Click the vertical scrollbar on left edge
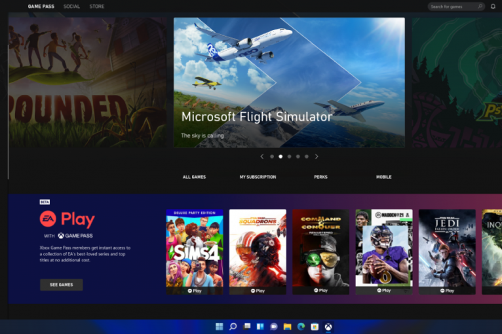This screenshot has height=334, width=502. (8, 112)
